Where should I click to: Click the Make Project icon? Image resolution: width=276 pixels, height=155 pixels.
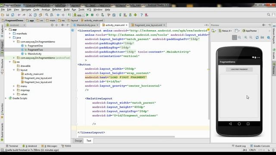click(69, 15)
